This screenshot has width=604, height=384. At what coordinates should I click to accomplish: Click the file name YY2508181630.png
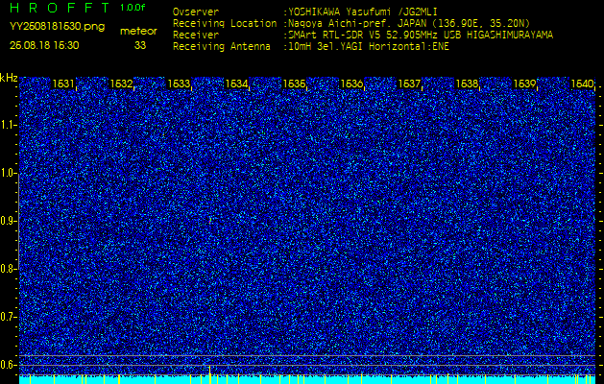(x=57, y=27)
